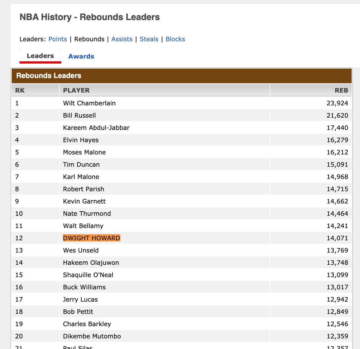Viewport: 360px width, 349px height.
Task: Select player name Elvin Hayes
Action: pos(81,140)
